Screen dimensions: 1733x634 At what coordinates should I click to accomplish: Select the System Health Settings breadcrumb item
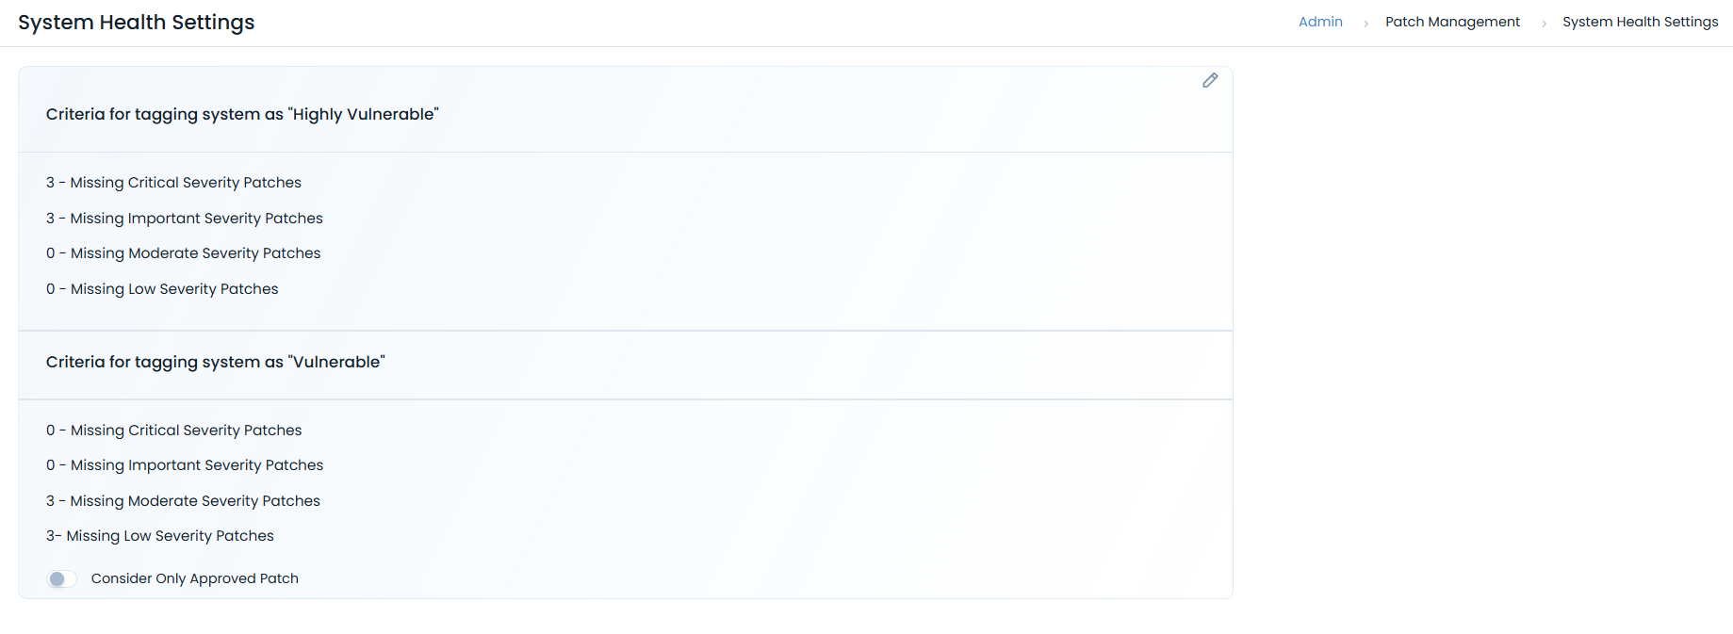pos(1641,21)
